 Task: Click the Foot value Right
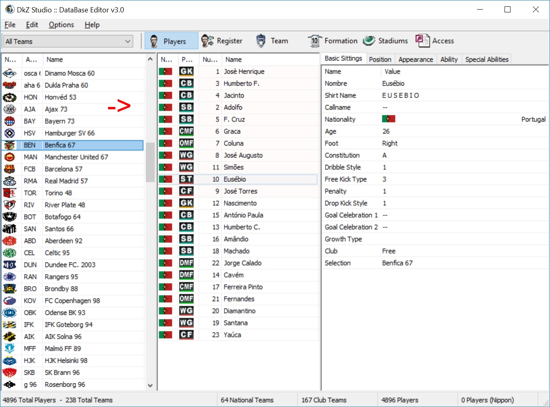pyautogui.click(x=390, y=143)
